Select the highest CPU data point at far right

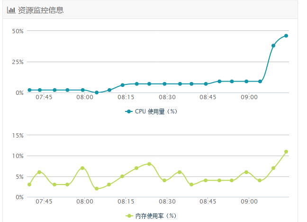tap(286, 36)
